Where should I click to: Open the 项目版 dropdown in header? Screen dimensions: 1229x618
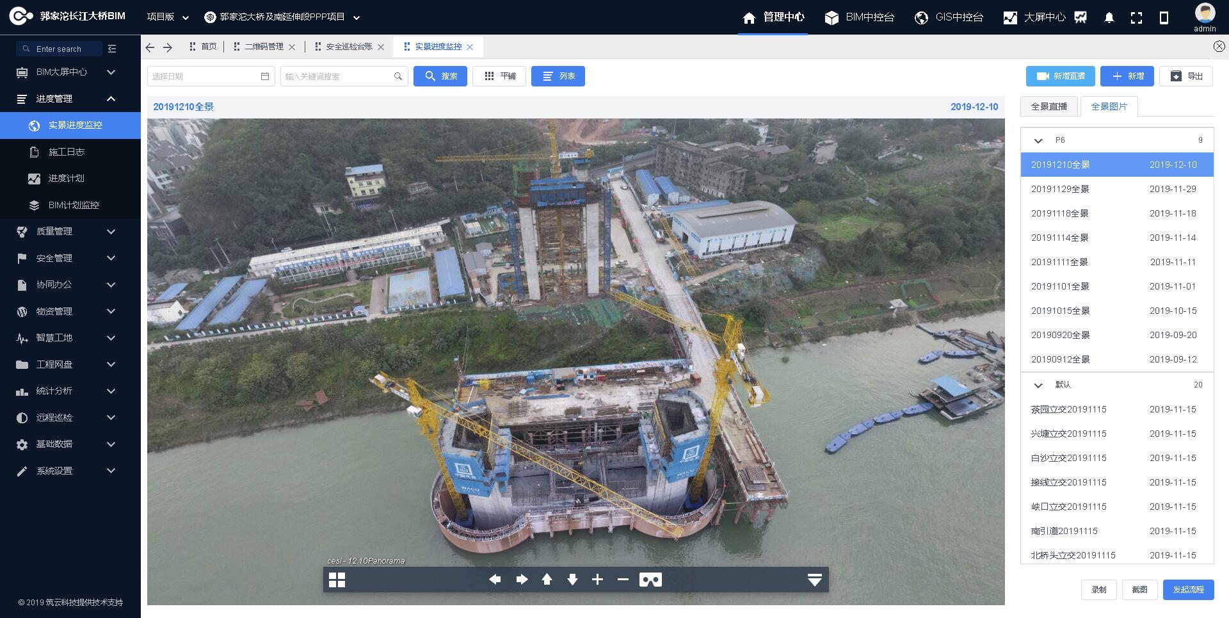coord(167,17)
